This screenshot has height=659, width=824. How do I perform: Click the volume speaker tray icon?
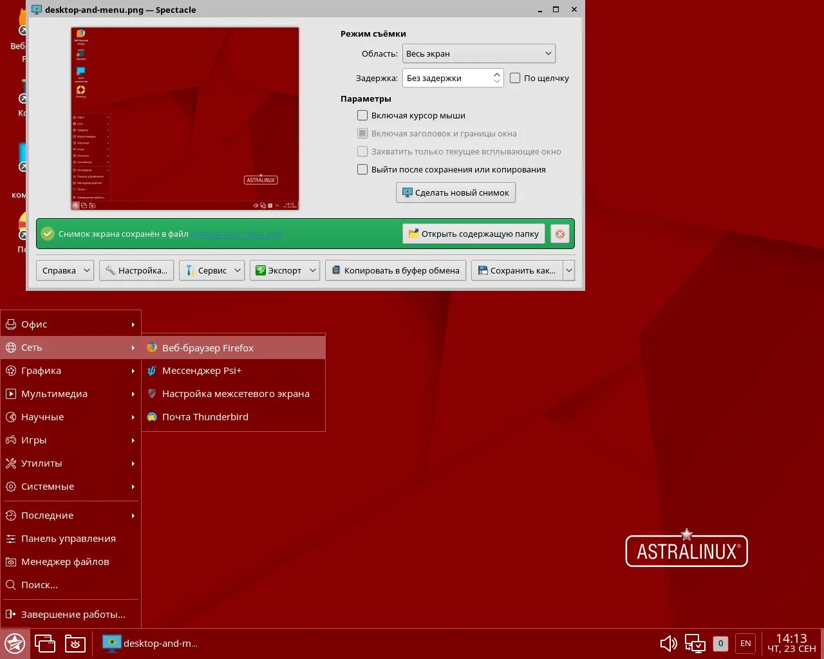tap(669, 643)
